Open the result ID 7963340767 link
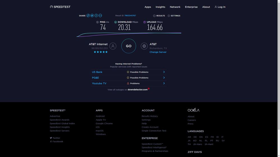This screenshot has height=157, width=280. [130, 16]
